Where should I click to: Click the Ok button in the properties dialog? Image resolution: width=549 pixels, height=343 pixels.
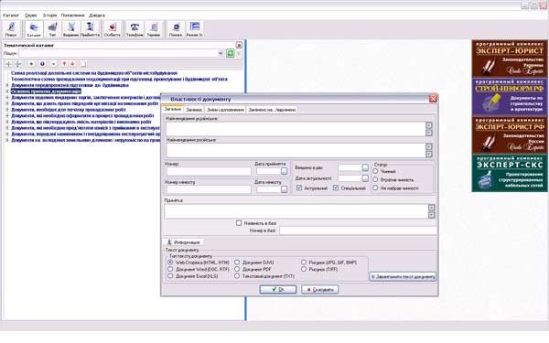coord(278,289)
